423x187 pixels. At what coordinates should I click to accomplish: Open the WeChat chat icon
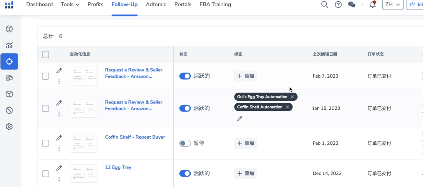click(352, 5)
